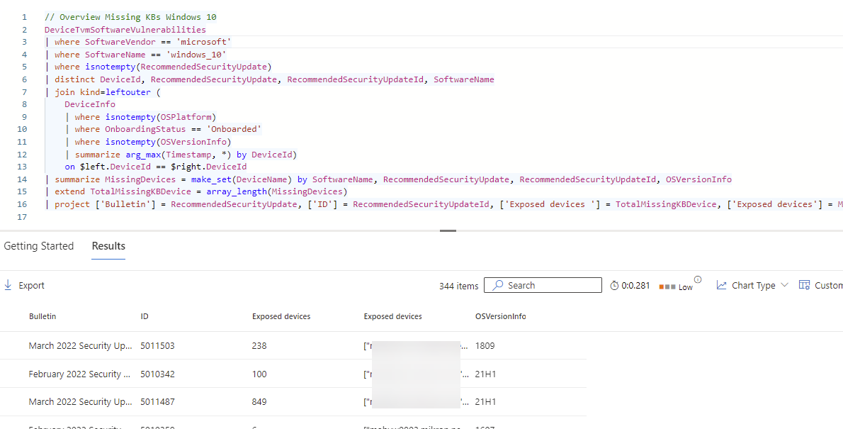
Task: Click OSVersionInfo value 1809
Action: tap(485, 345)
